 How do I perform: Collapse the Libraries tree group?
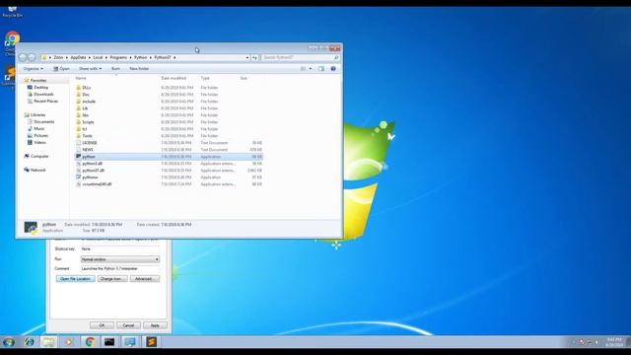pos(37,114)
